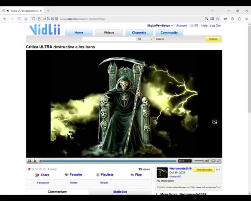Screen dimensions: 251x201
Task: Click the tracking protection shield icon
Action: tap(33, 19)
